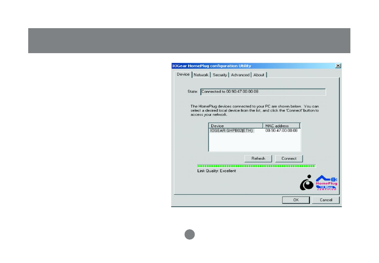Click the Connect button

289,159
